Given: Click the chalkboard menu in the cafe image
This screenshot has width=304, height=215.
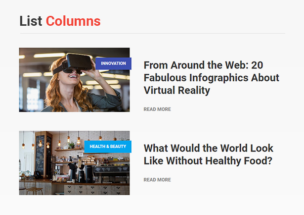Looking at the screenshot, I should (x=40, y=155).
